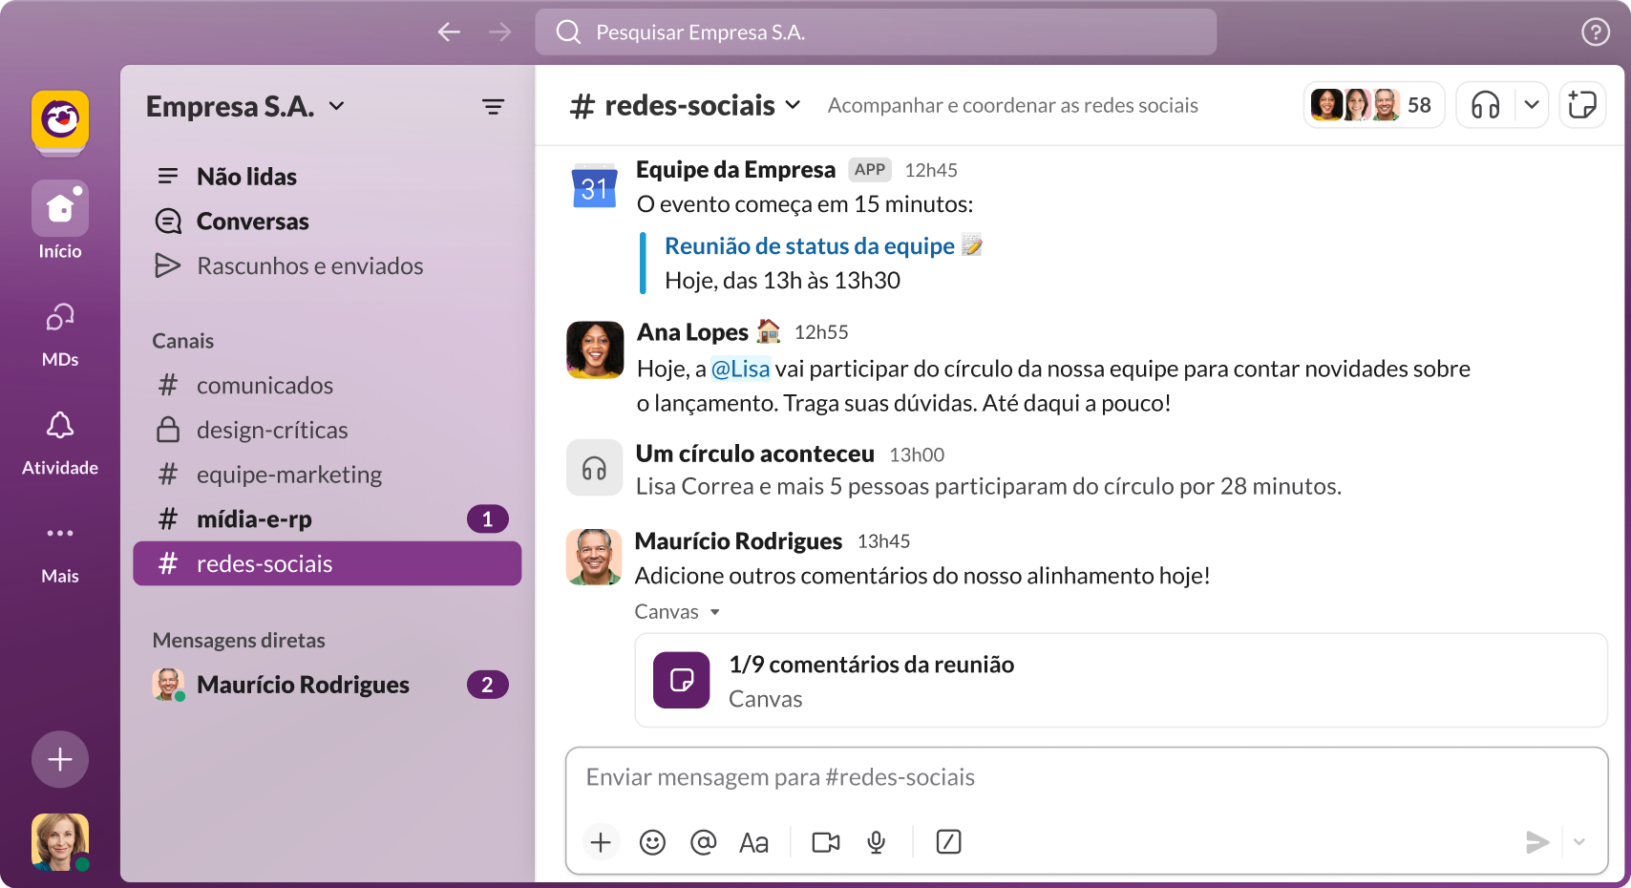View channel members showing 58
Image resolution: width=1631 pixels, height=888 pixels.
[1373, 105]
